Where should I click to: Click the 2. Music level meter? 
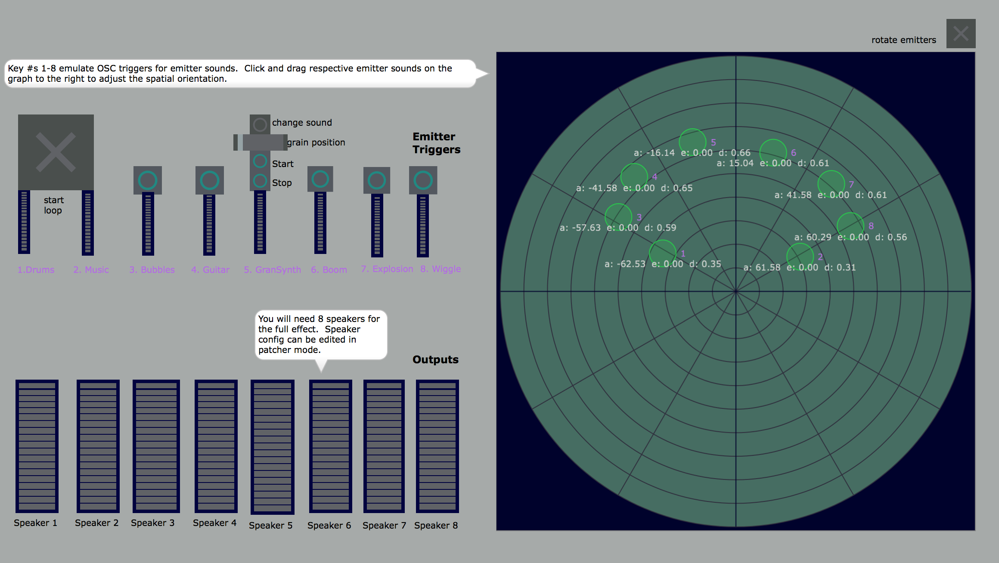click(x=88, y=223)
